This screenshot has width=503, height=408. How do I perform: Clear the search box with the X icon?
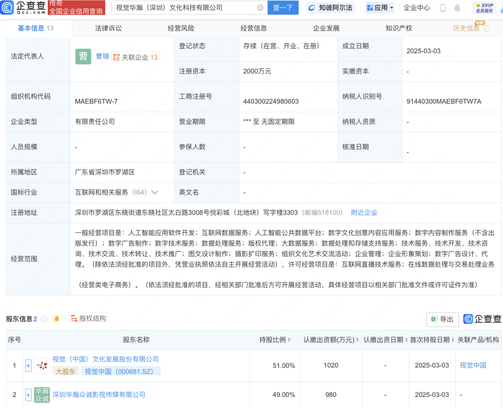(261, 8)
